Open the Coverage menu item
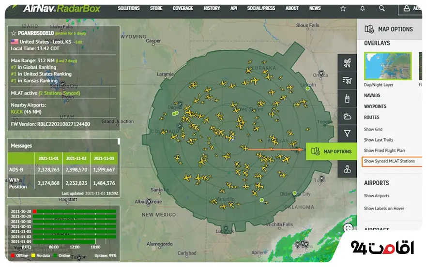This screenshot has height=267, width=427. point(183,8)
